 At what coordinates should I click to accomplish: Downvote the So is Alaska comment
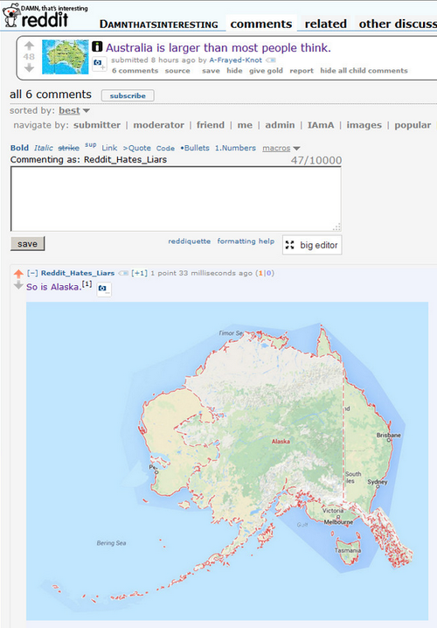click(18, 285)
